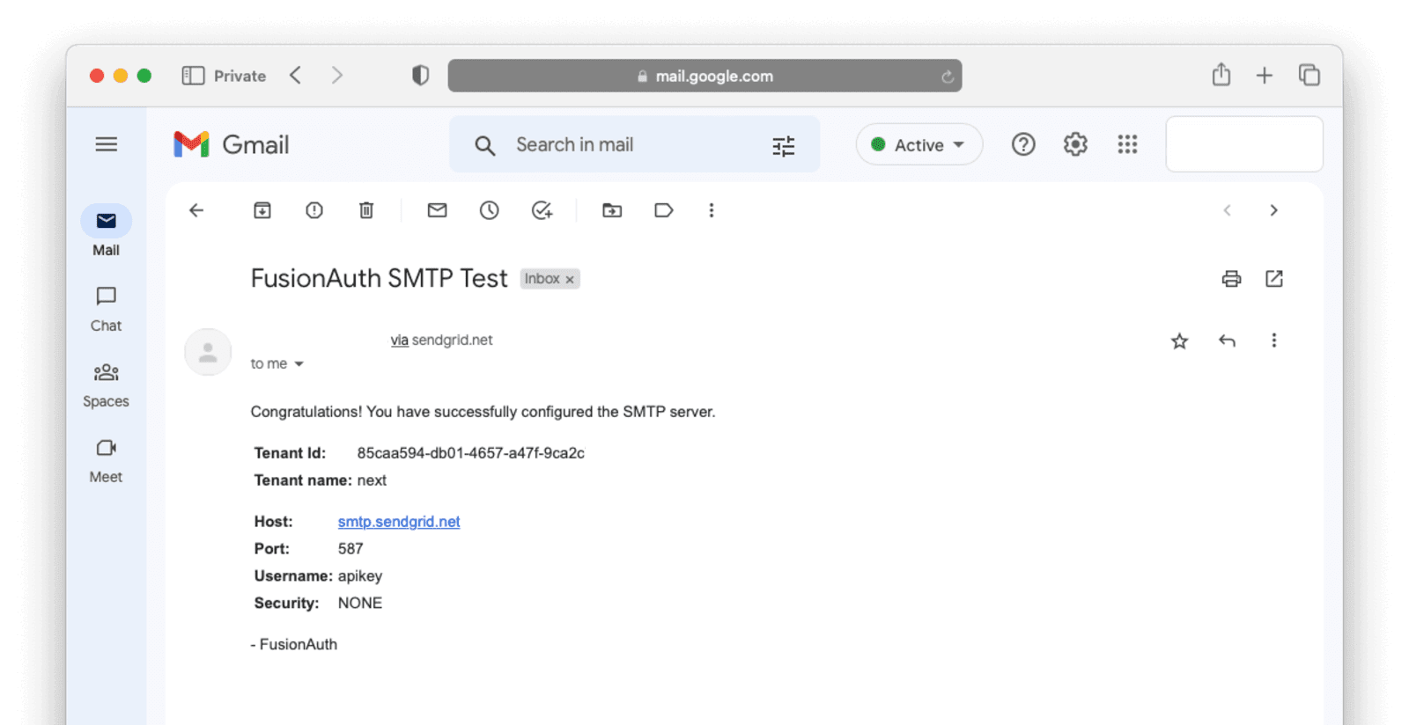The width and height of the screenshot is (1409, 725).
Task: Remove the Inbox label
Action: click(x=570, y=280)
